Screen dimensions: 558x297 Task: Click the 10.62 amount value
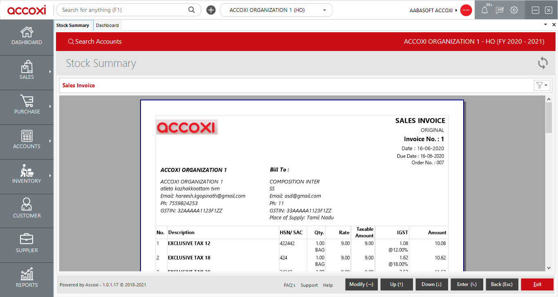(440, 258)
